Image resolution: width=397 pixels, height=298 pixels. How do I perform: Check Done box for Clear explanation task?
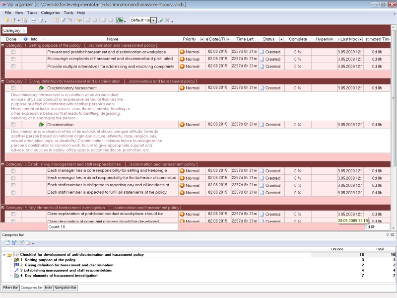pyautogui.click(x=13, y=214)
